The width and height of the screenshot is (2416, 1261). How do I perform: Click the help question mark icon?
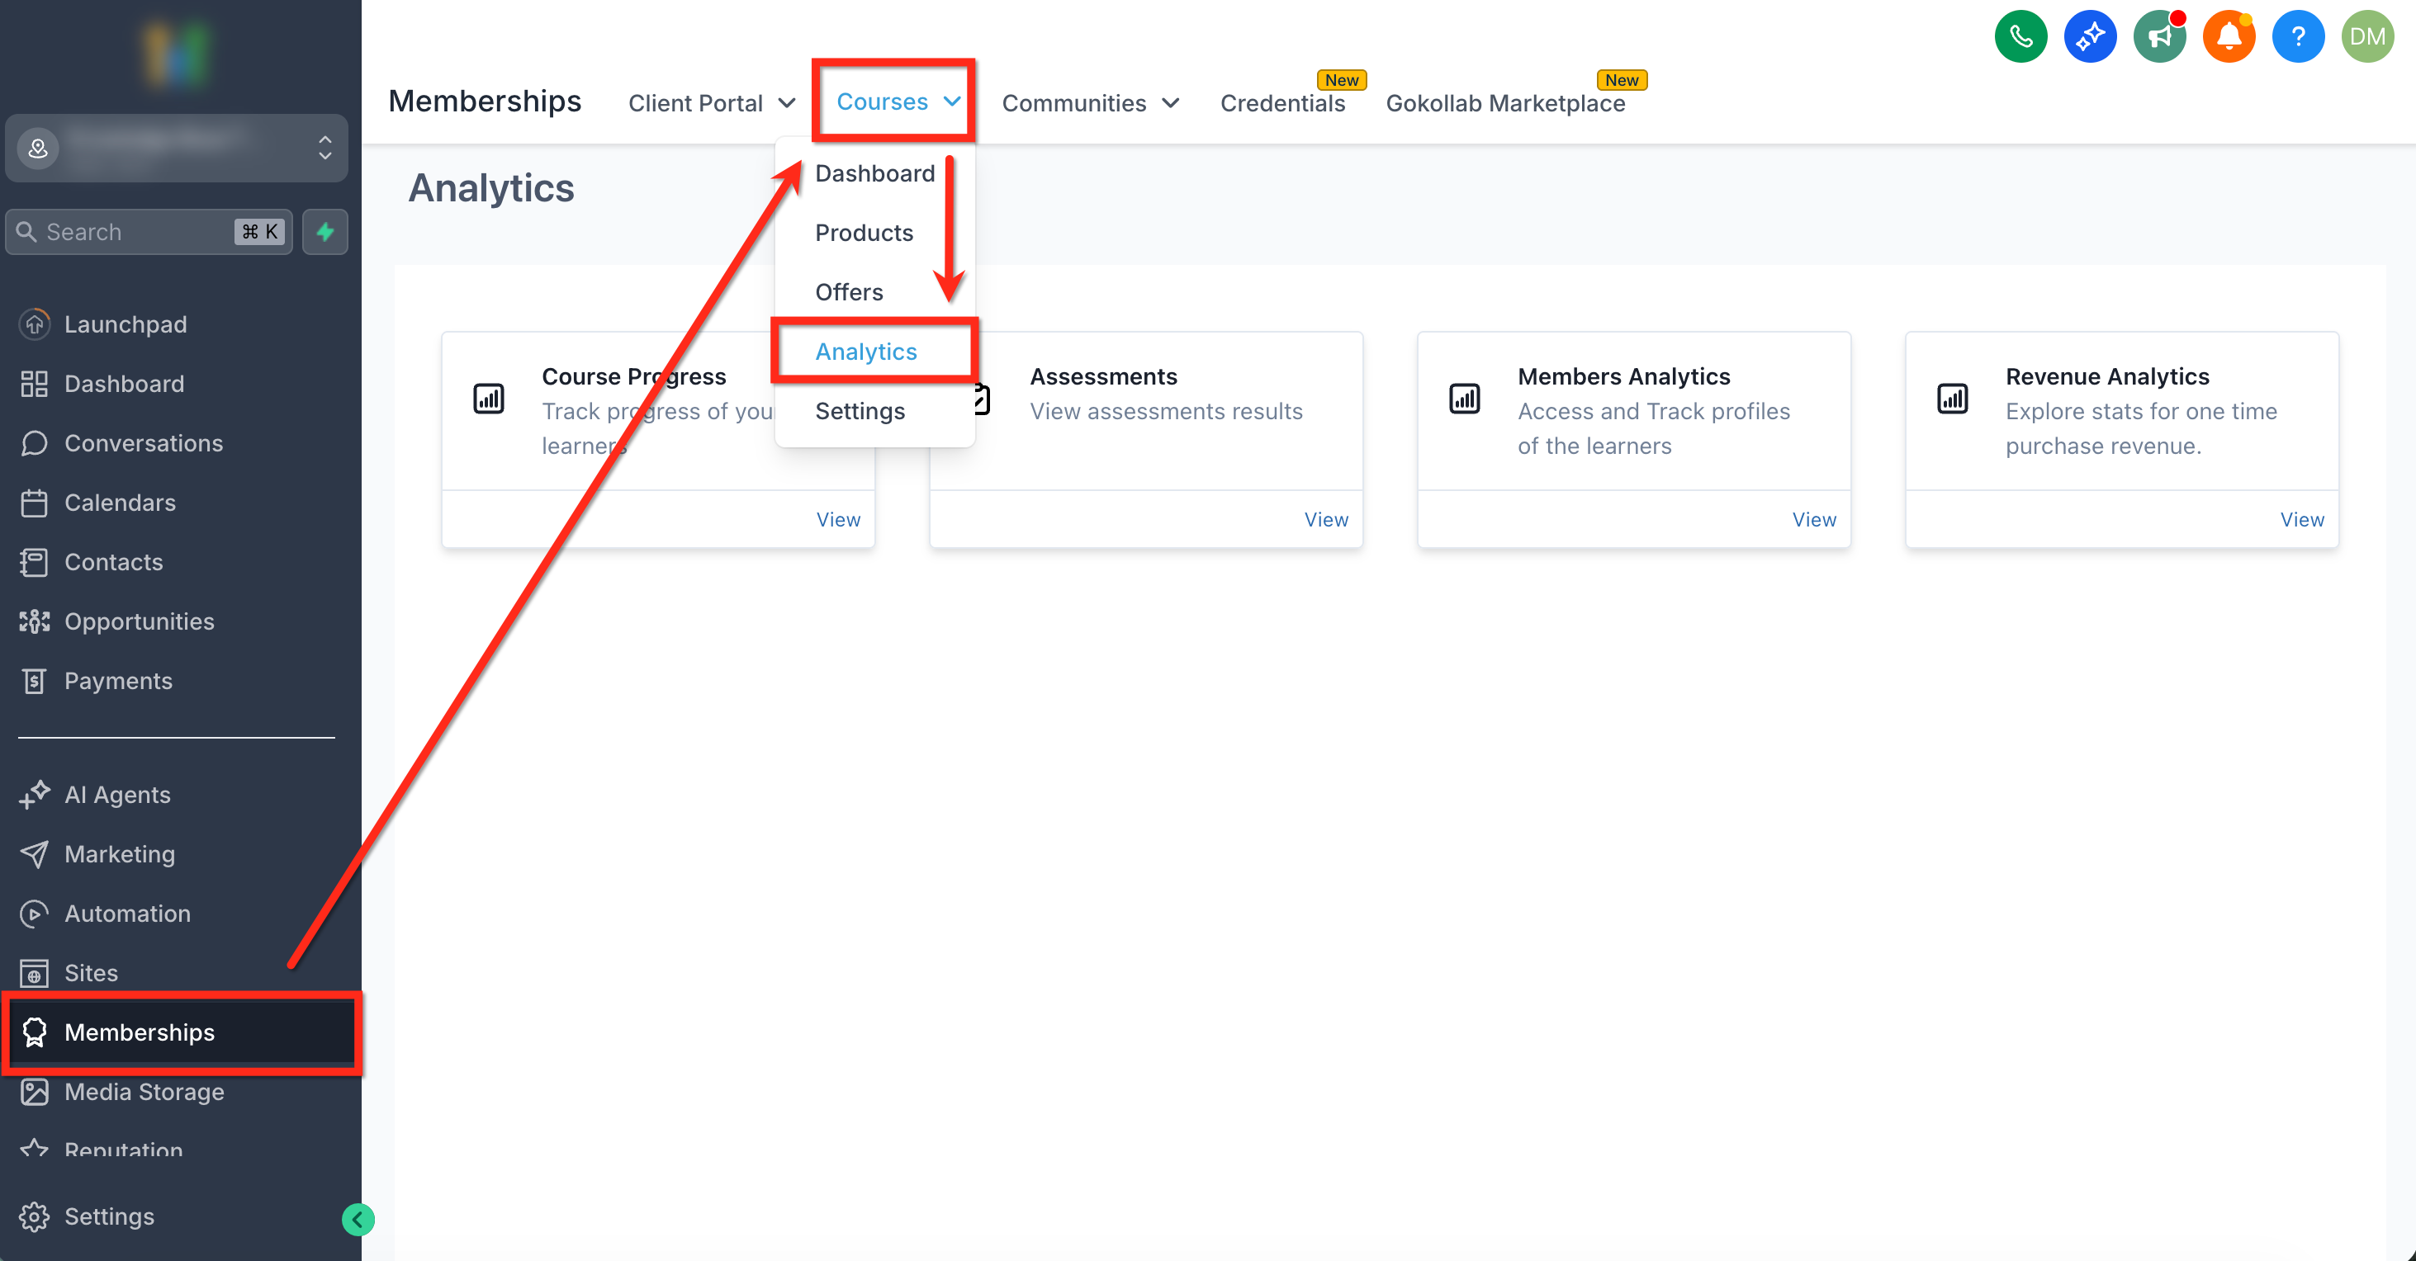[2298, 36]
